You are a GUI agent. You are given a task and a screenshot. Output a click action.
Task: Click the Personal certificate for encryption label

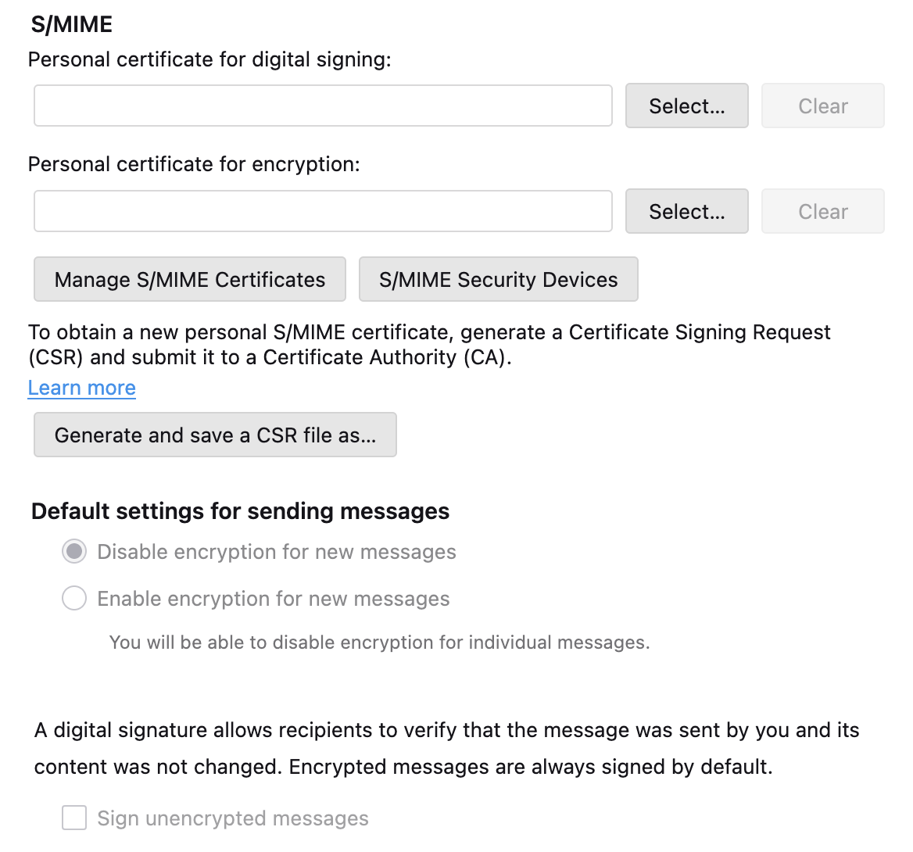coord(194,164)
